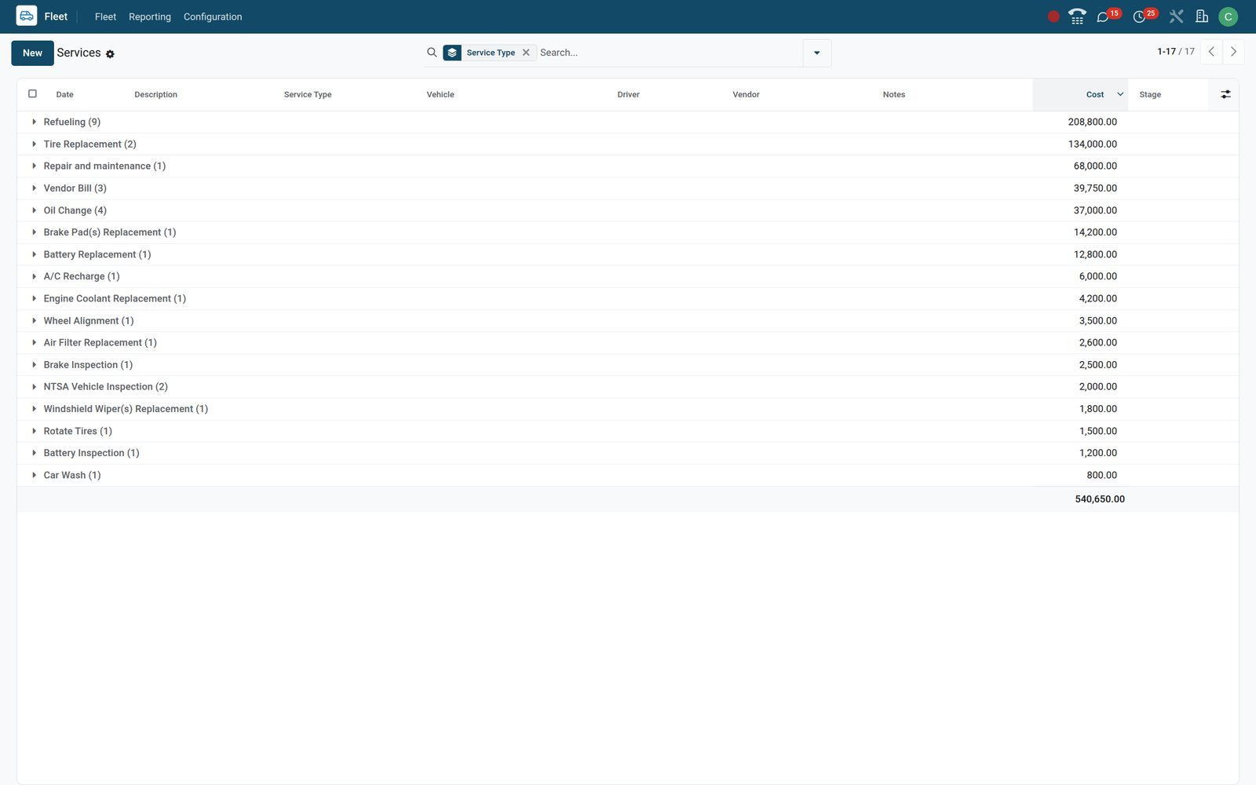This screenshot has width=1256, height=785.
Task: Click the red recording indicator icon
Action: point(1053,16)
